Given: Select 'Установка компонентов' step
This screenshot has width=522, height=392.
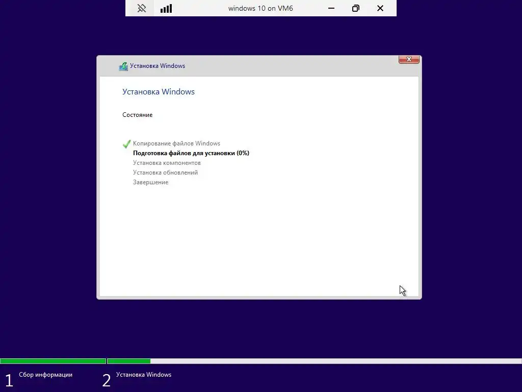Looking at the screenshot, I should click(x=167, y=163).
